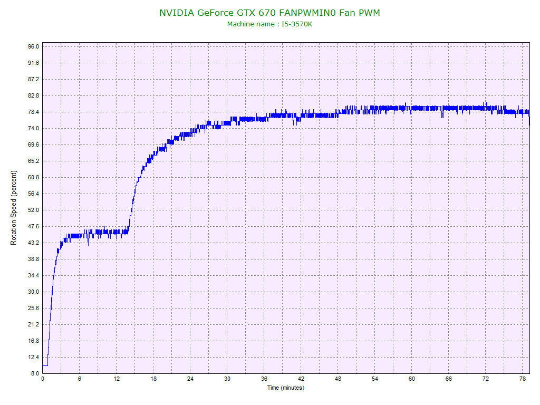Click the x-axis tick label 24
540x405 pixels.
click(x=190, y=379)
